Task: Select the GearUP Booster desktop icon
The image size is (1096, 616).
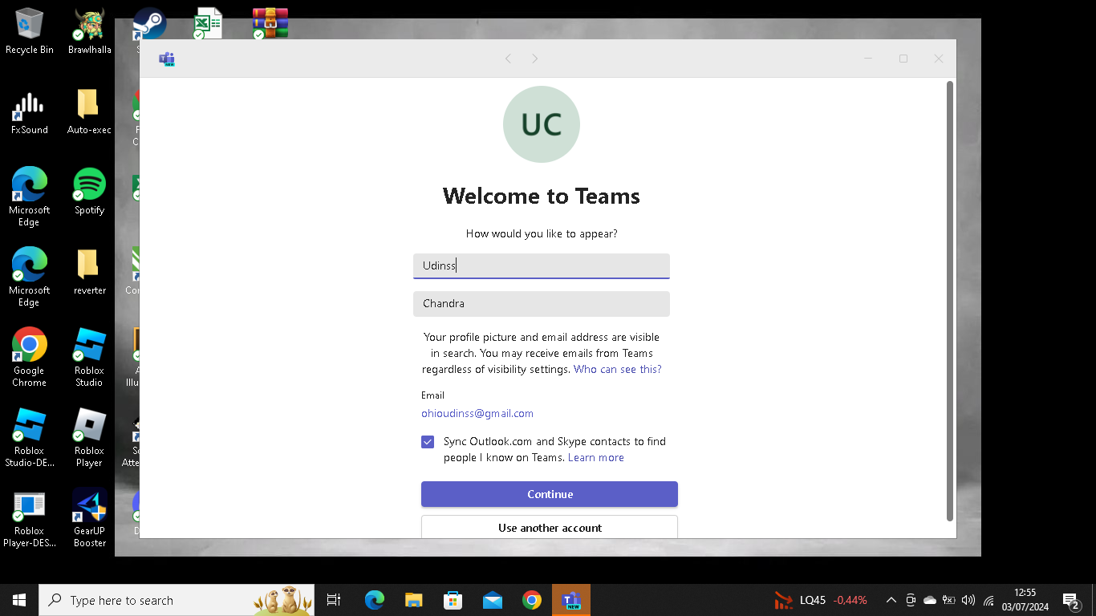Action: point(90,519)
